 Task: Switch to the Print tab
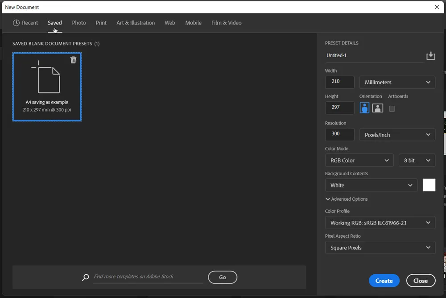click(101, 23)
